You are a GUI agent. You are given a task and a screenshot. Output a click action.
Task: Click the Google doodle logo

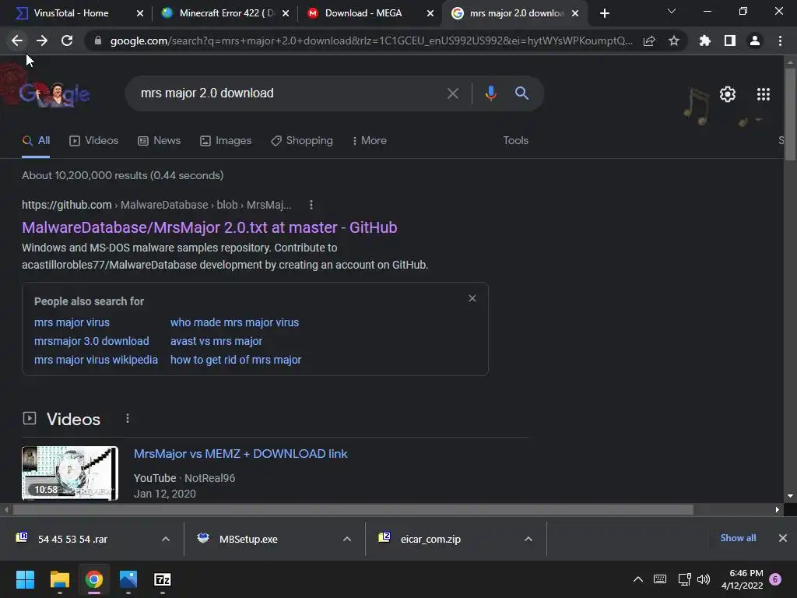[x=54, y=93]
